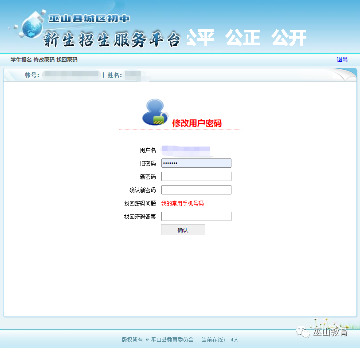
Task: Click the page-curl corner icon beside the account bar
Action: pos(344,75)
